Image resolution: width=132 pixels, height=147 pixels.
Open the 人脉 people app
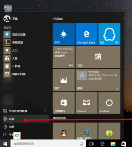coord(10,58)
